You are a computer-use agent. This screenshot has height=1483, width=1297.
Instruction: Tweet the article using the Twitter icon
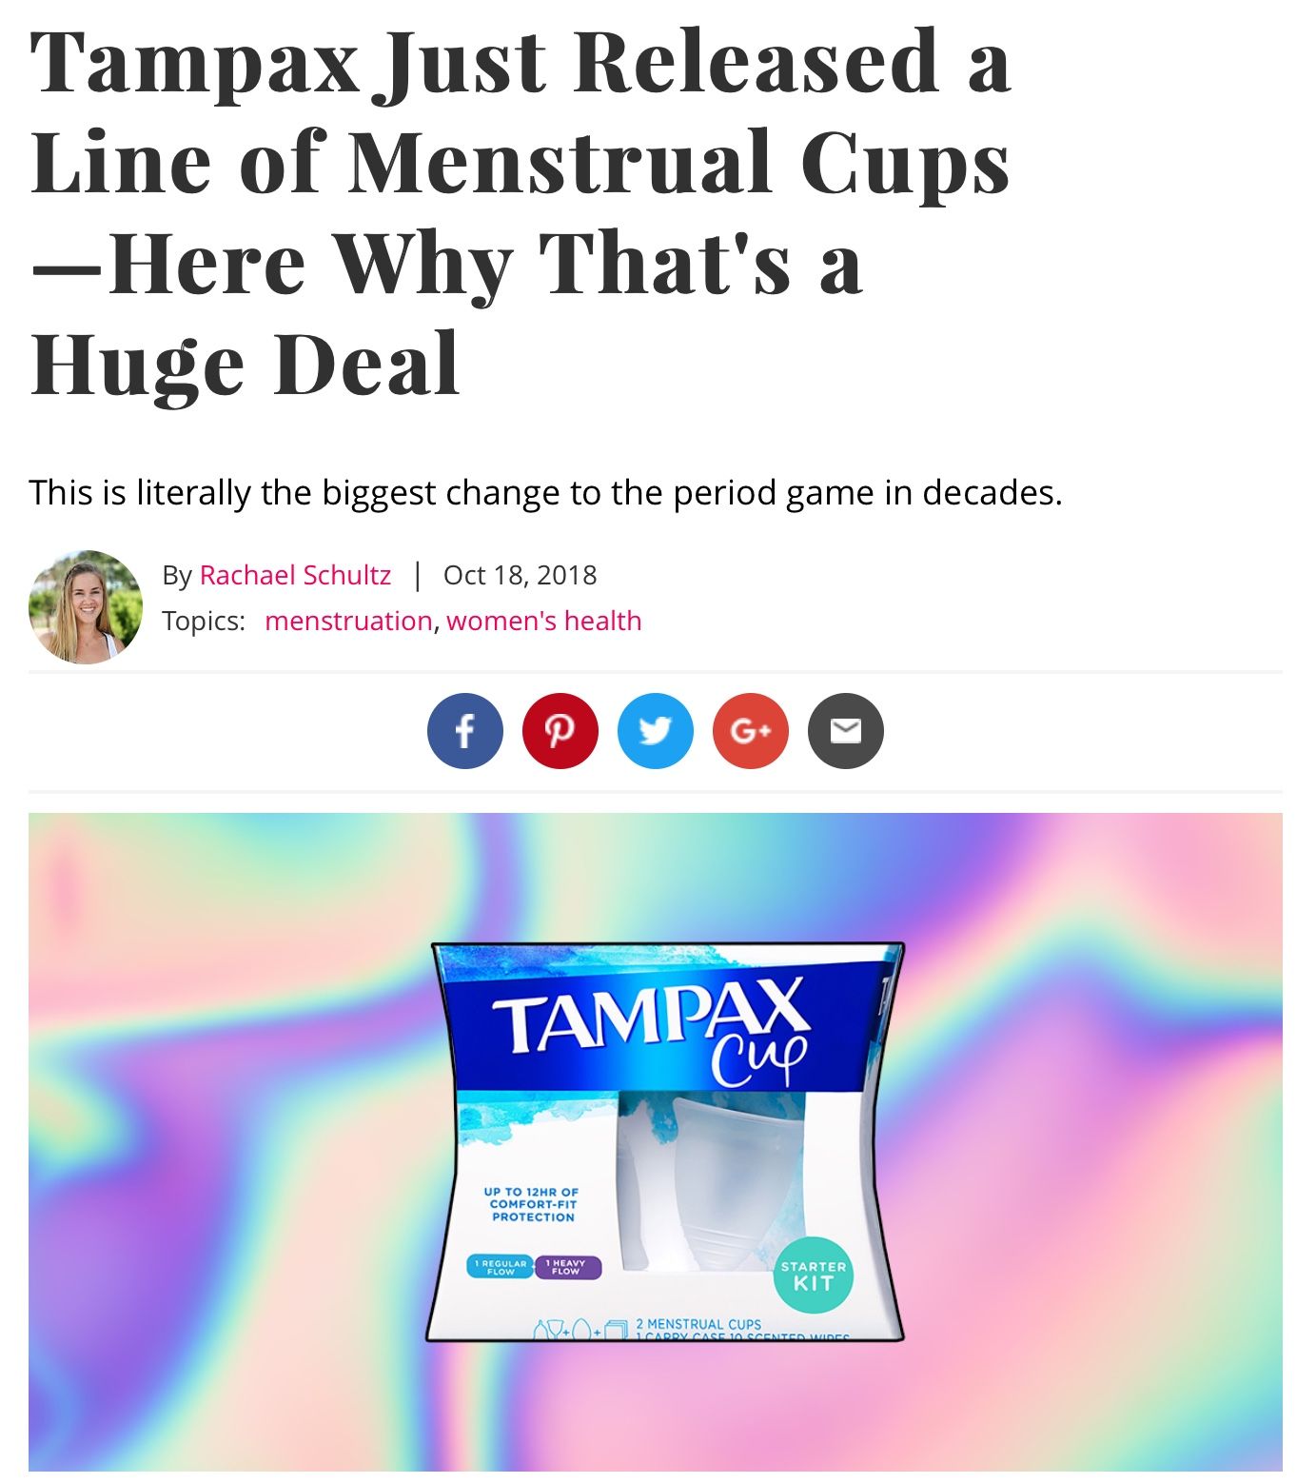655,731
